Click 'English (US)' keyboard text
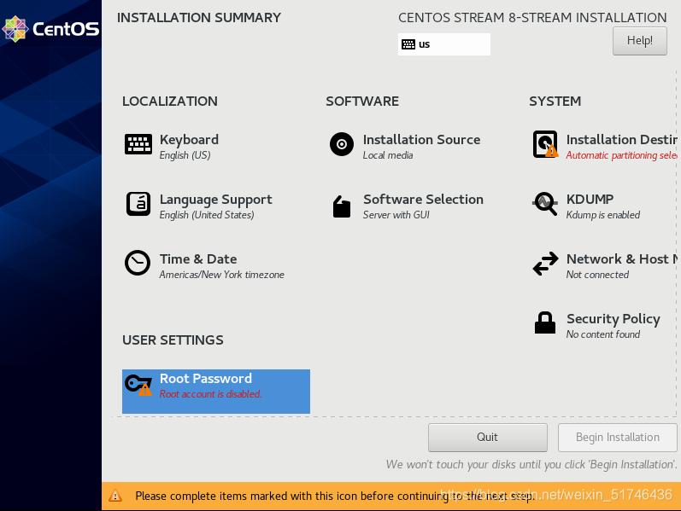This screenshot has height=511, width=681. click(x=185, y=155)
